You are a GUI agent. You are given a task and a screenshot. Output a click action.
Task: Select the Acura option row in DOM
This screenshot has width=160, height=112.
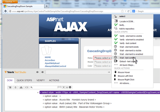click(x=69, y=100)
